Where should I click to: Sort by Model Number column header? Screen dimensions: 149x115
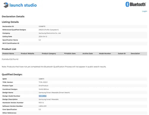pos(105,54)
